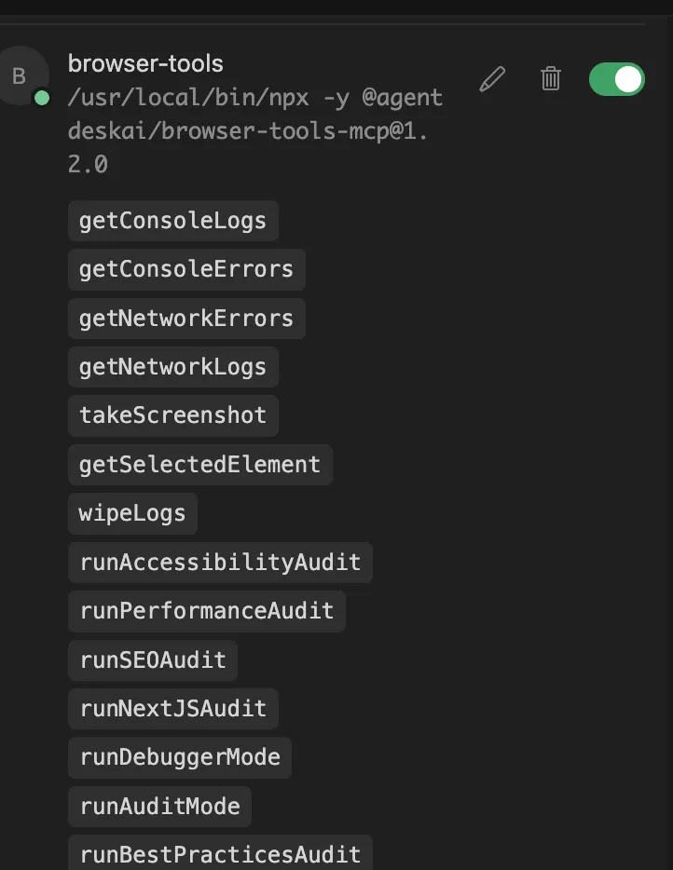
Task: Click the green server status dot
Action: (42, 98)
